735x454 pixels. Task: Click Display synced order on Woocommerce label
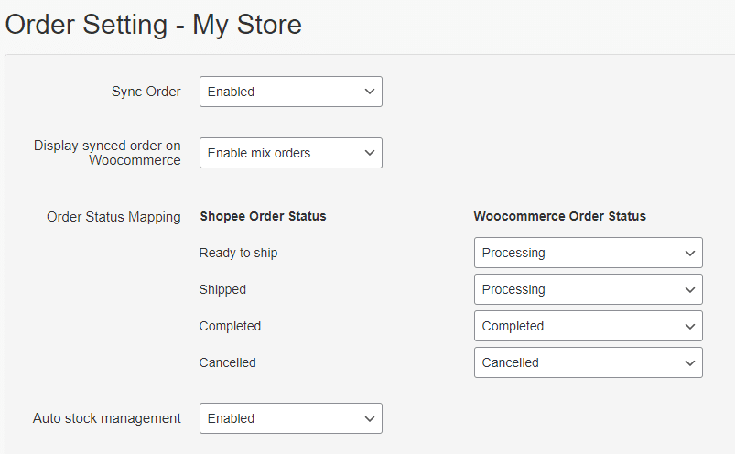click(x=108, y=153)
